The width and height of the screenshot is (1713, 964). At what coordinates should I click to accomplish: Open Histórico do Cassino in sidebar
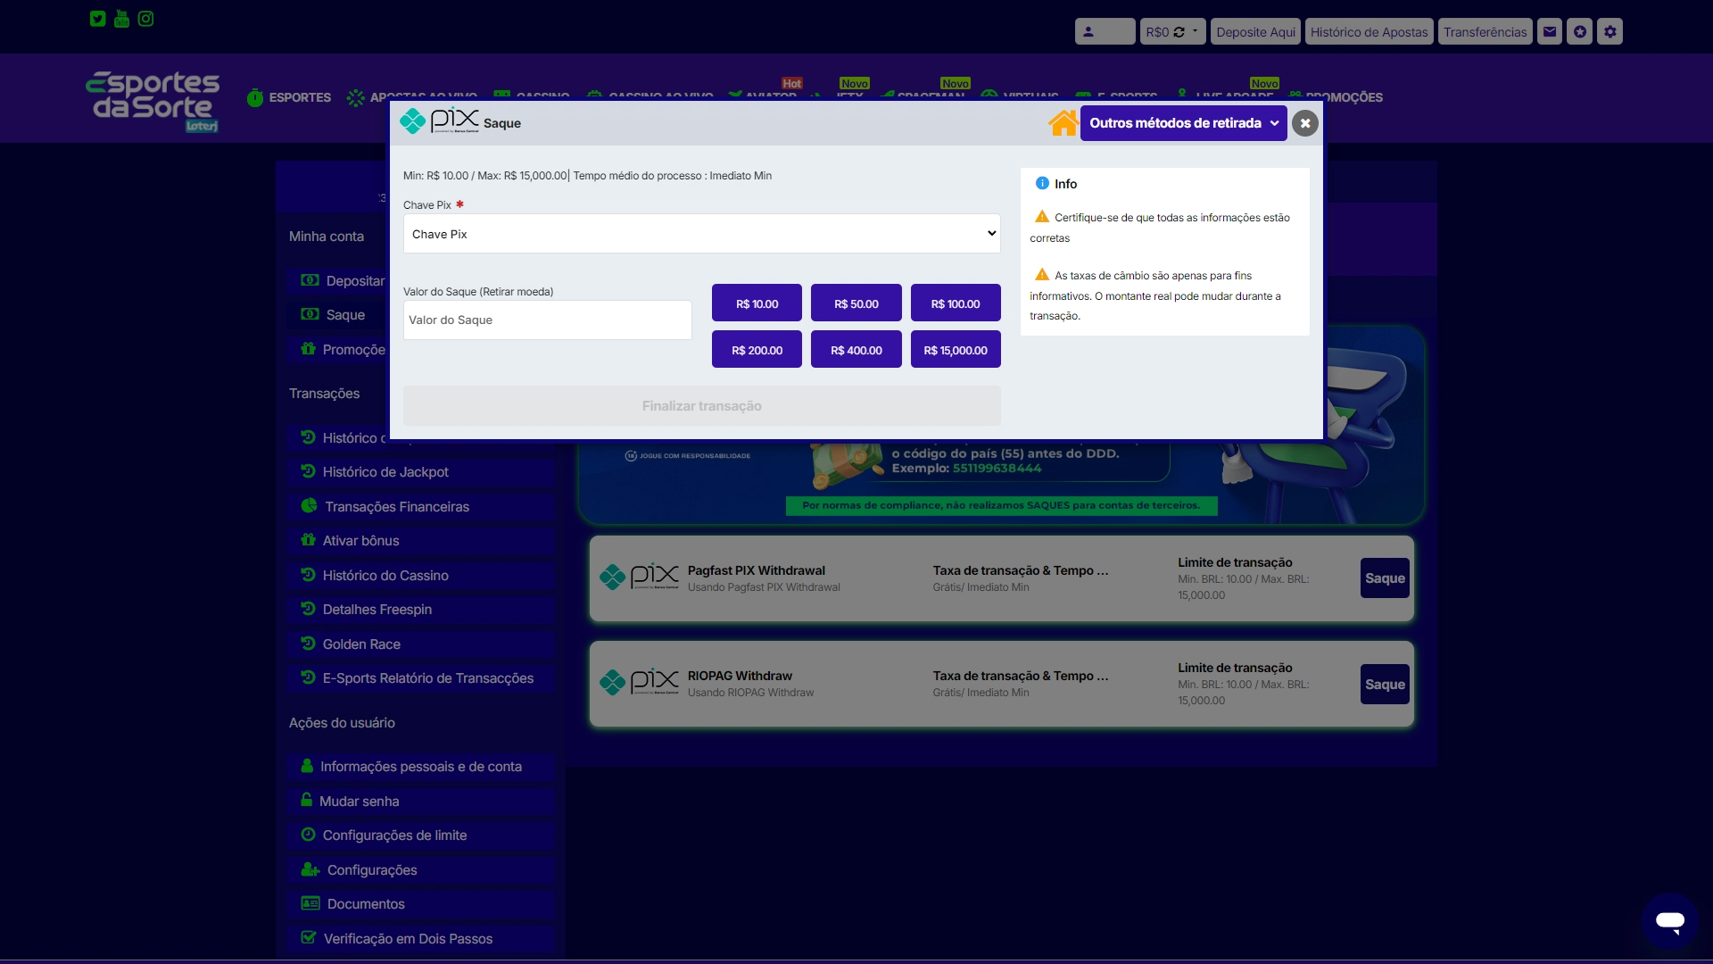421,576
